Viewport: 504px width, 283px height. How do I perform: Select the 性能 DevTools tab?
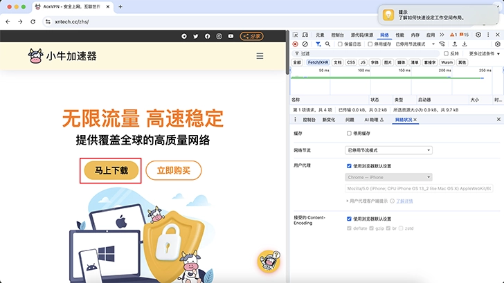tap(399, 35)
